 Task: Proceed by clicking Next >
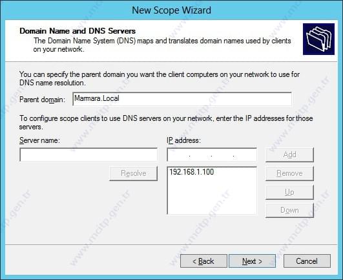pyautogui.click(x=252, y=261)
